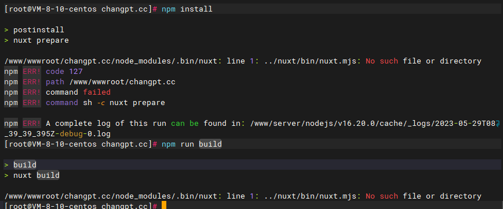
Task: Click the "> nuxt build" script line
Action: 32,175
